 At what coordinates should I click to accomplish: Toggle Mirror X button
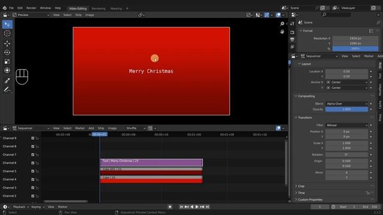coord(346,173)
